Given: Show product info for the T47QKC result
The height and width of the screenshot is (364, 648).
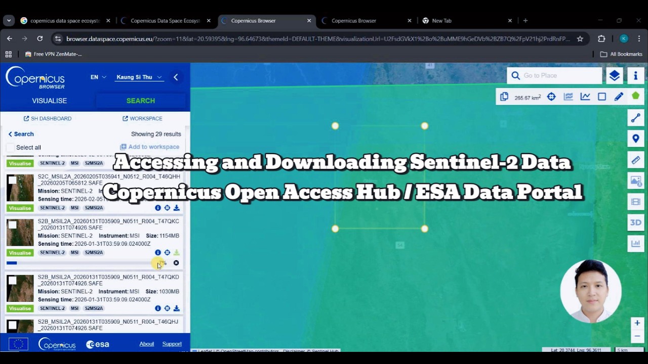Looking at the screenshot, I should tap(158, 252).
